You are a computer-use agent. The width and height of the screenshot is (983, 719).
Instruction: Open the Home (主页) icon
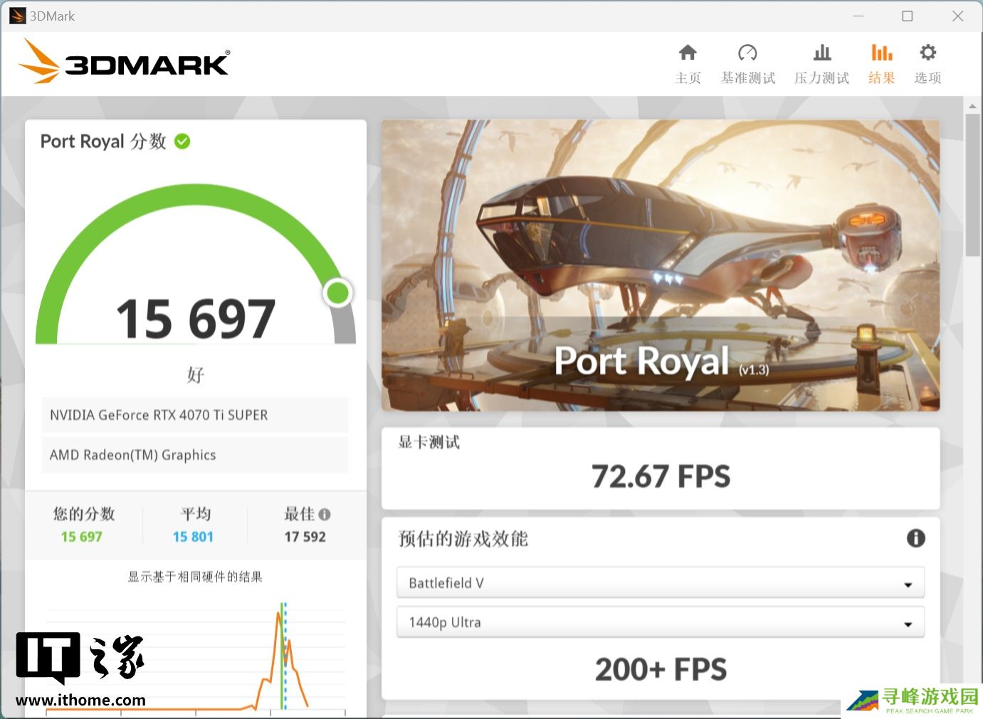tap(688, 53)
